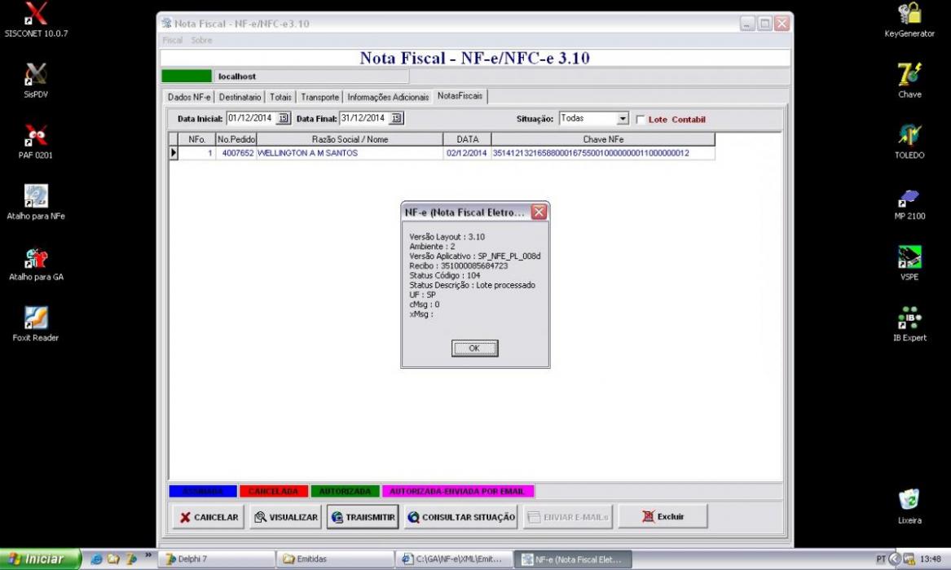Click the Delphi quick launch icon
The width and height of the screenshot is (951, 570).
click(130, 559)
